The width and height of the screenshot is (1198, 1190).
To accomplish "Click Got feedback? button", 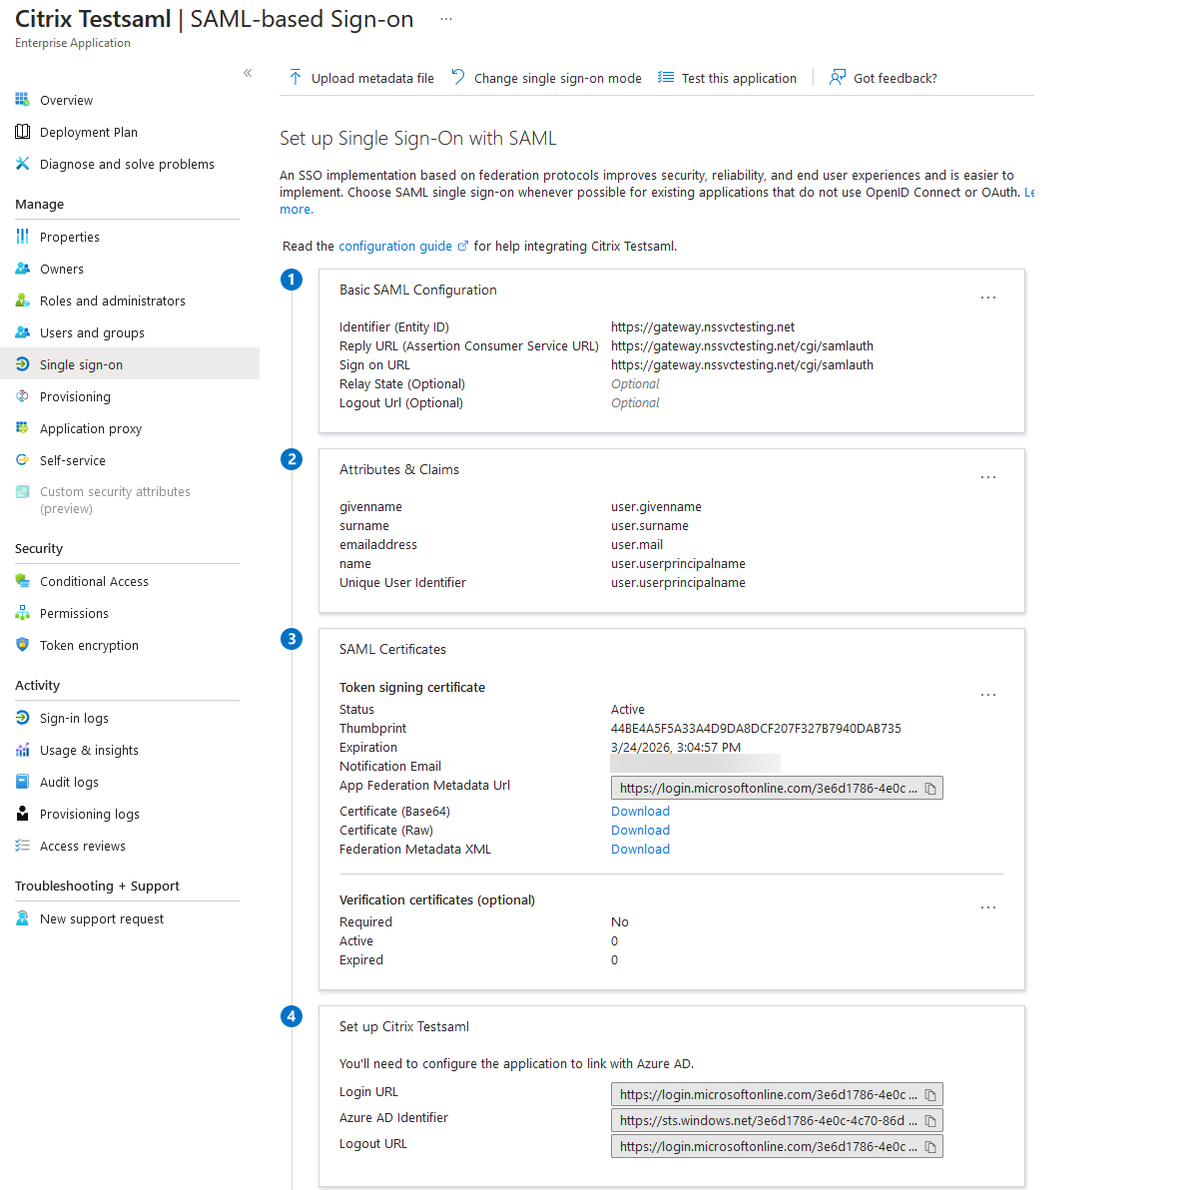I will pyautogui.click(x=884, y=78).
